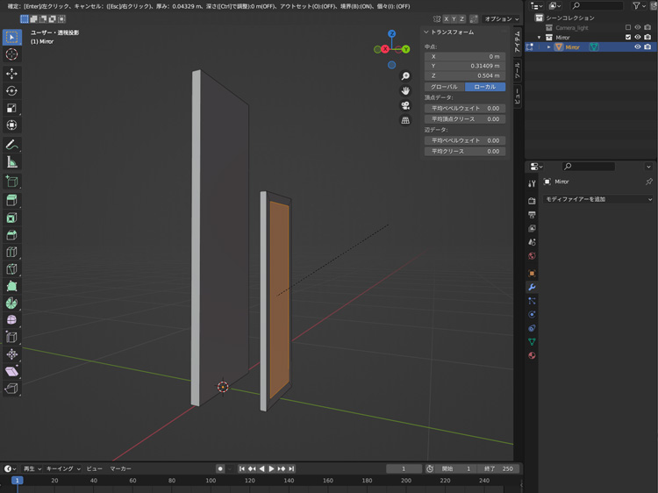Click the Measure tool icon
The height and width of the screenshot is (493, 658).
coord(11,162)
